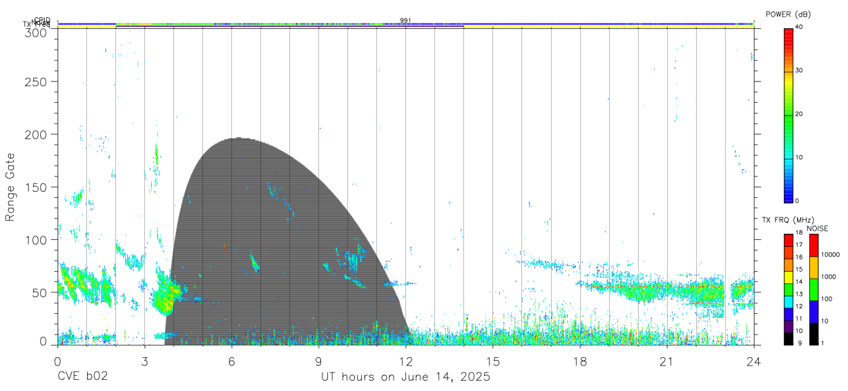The height and width of the screenshot is (391, 848).
Task: Click the 12 label on TX FRQ scale
Action: pyautogui.click(x=799, y=307)
